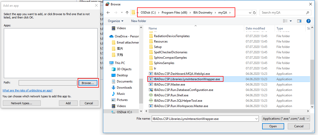
Task: Open the help question mark icon
Action: click(309, 21)
